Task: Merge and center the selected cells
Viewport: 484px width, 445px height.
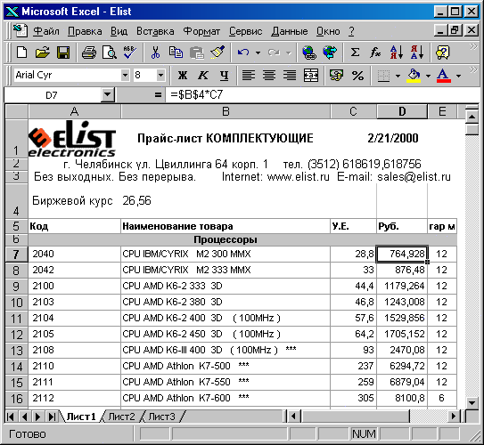Action: [311, 75]
